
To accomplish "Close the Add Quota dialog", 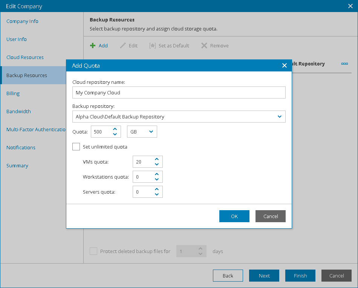I will tap(285, 66).
